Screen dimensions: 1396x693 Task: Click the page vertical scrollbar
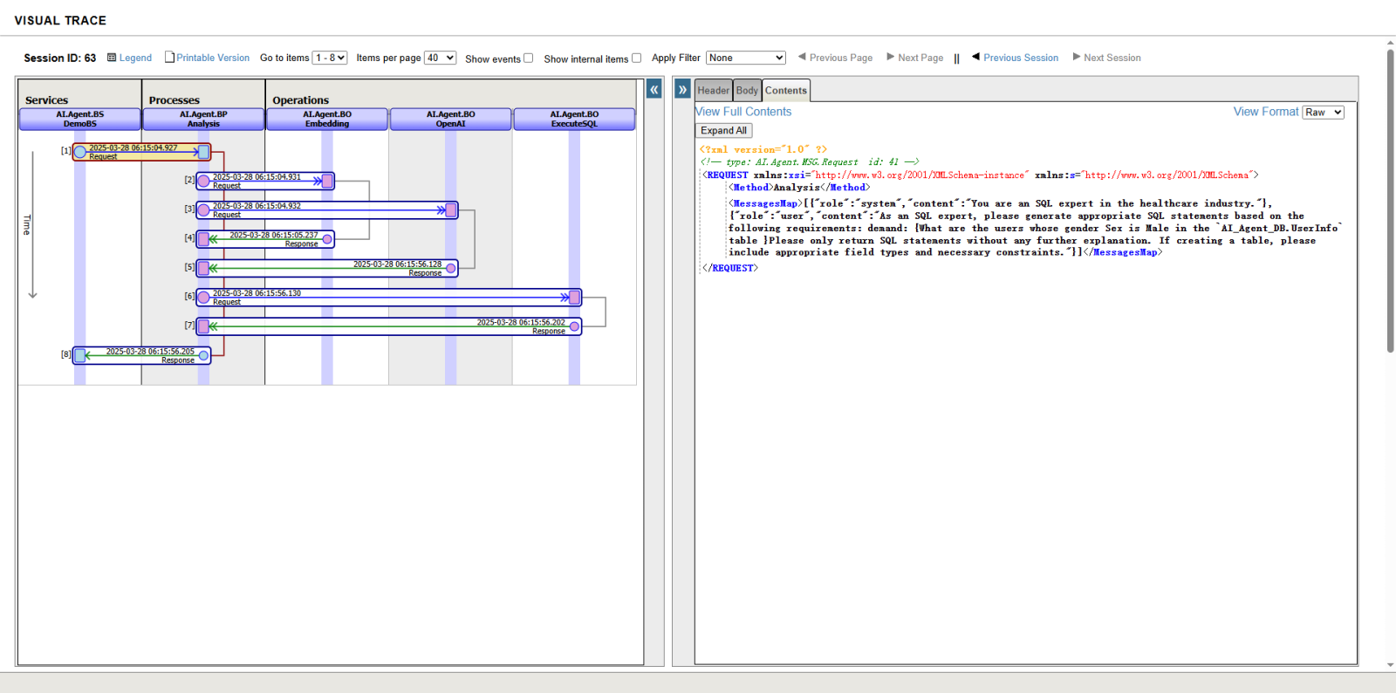[1390, 201]
